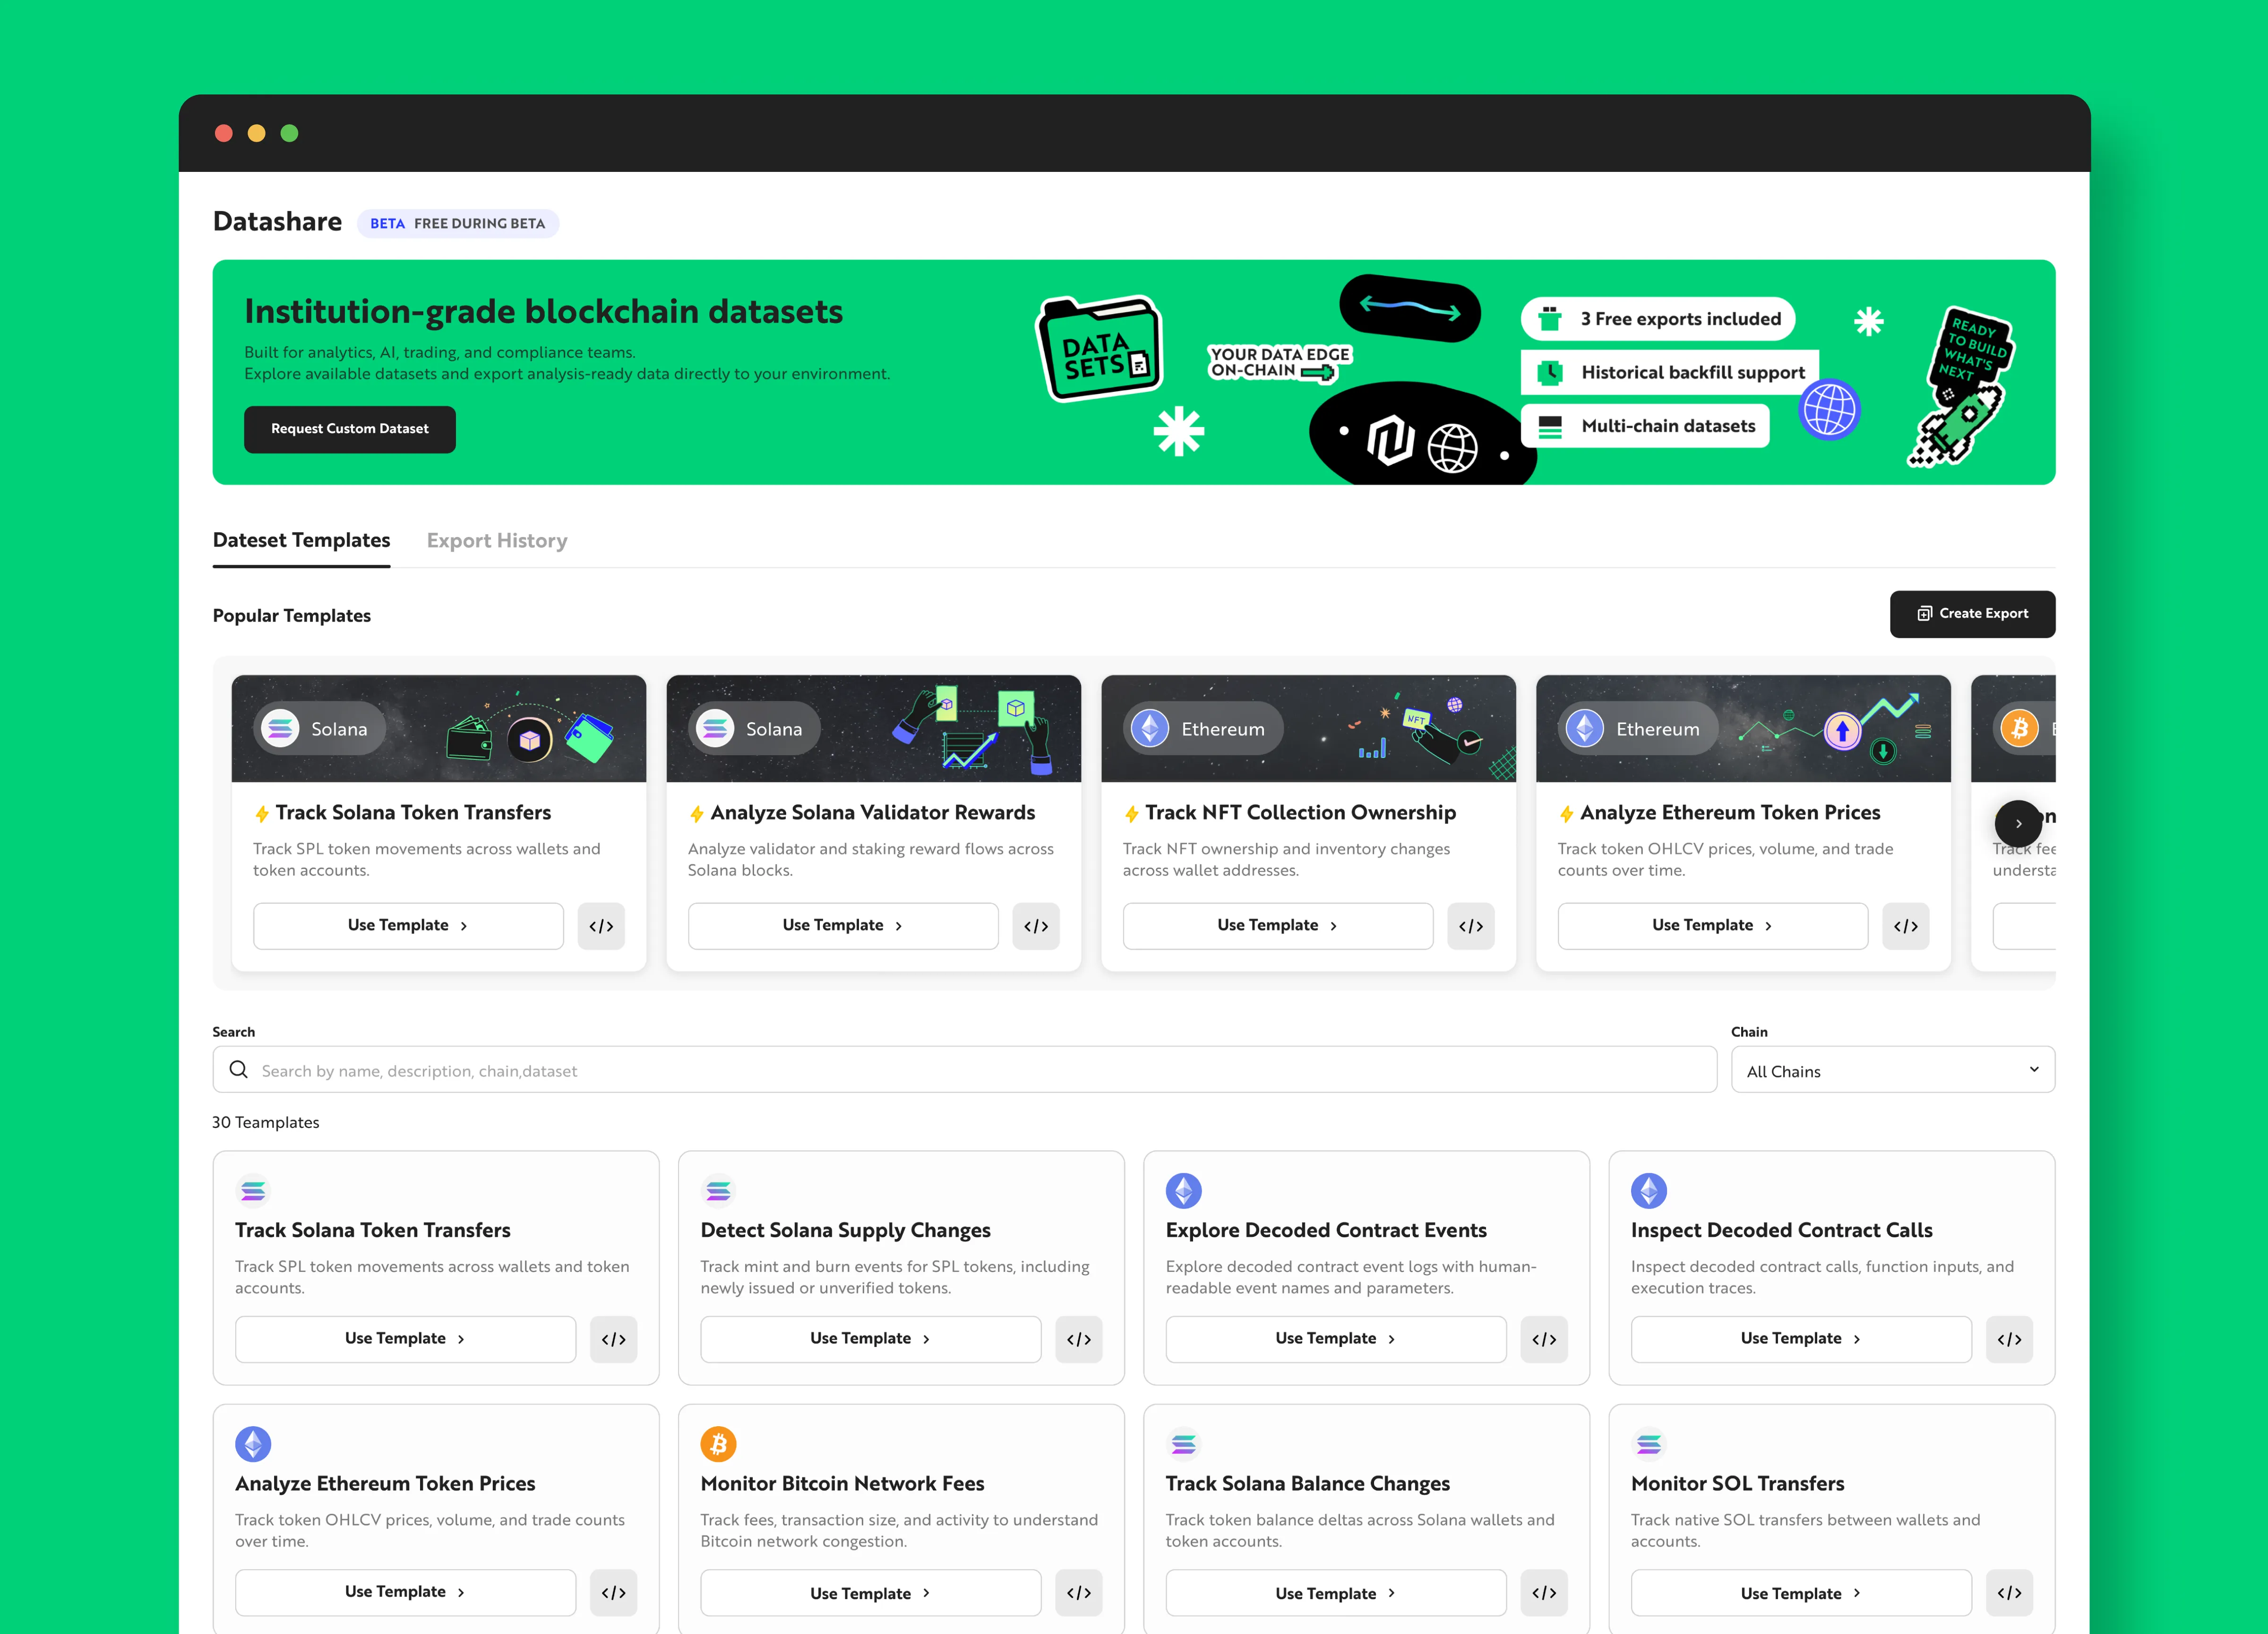Click the Solana icon on Monitor SOL Transfers
This screenshot has width=2268, height=1634.
pyautogui.click(x=1649, y=1444)
